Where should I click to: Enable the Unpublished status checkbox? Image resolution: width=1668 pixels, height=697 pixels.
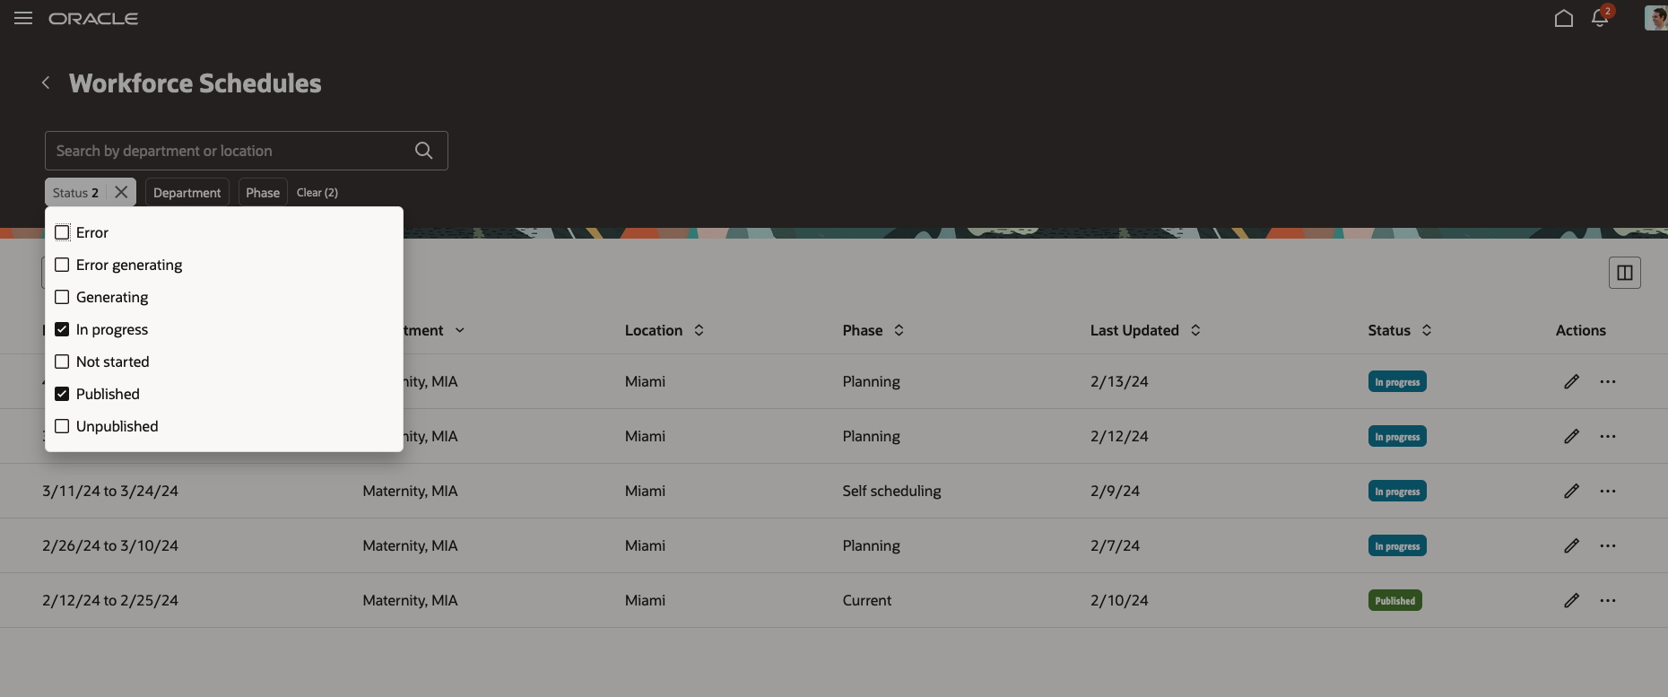tap(62, 426)
